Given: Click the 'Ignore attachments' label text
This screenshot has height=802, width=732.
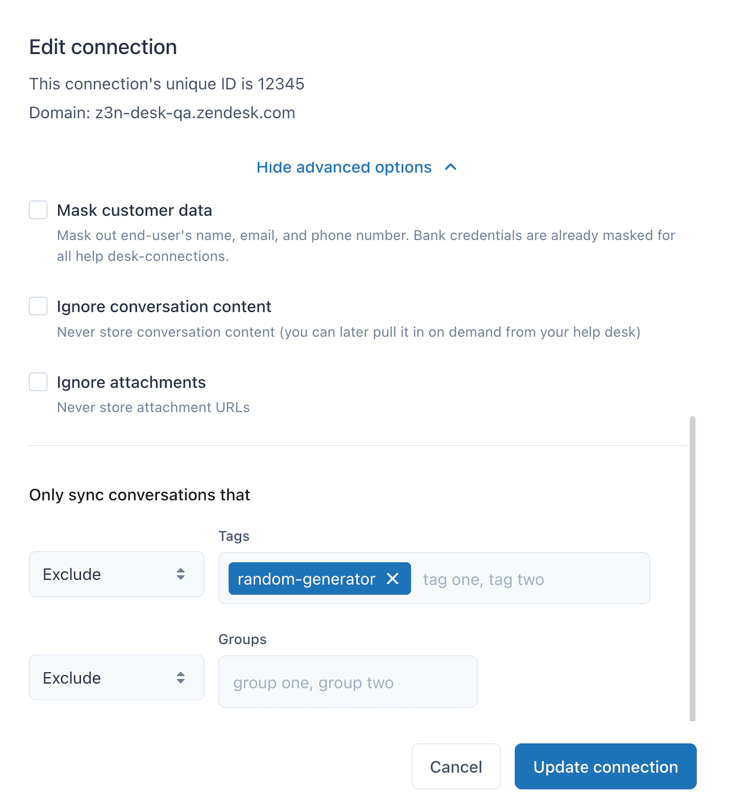Looking at the screenshot, I should [131, 383].
